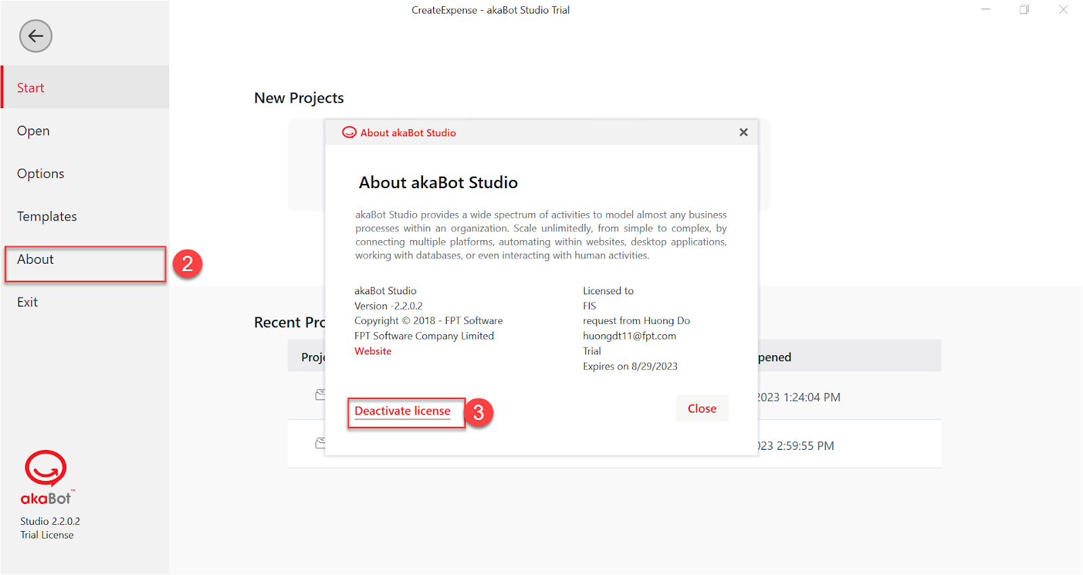Click the Deactivate license link
Screen dimensions: 1083x575
click(402, 411)
